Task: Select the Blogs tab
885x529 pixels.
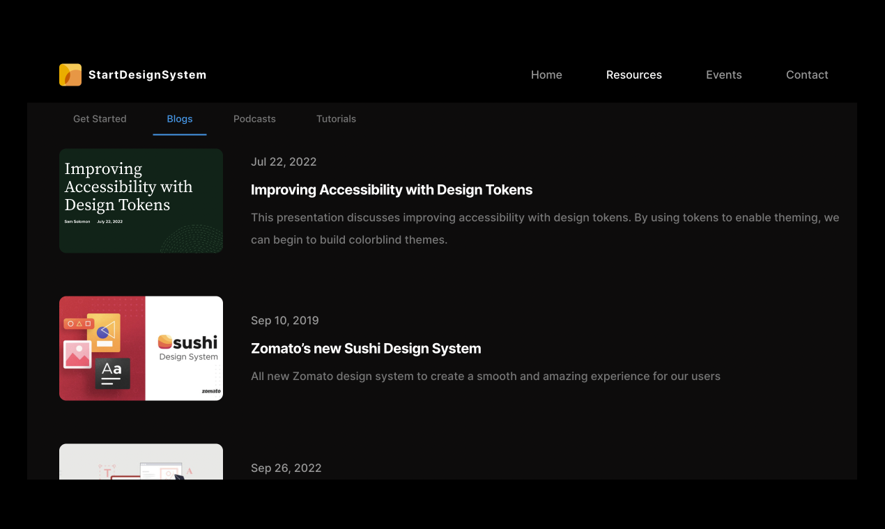Action: pos(180,119)
